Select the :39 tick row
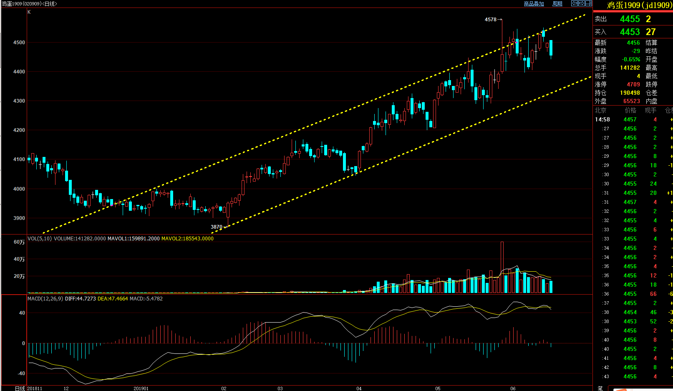This screenshot has height=391, width=673. pyautogui.click(x=633, y=330)
